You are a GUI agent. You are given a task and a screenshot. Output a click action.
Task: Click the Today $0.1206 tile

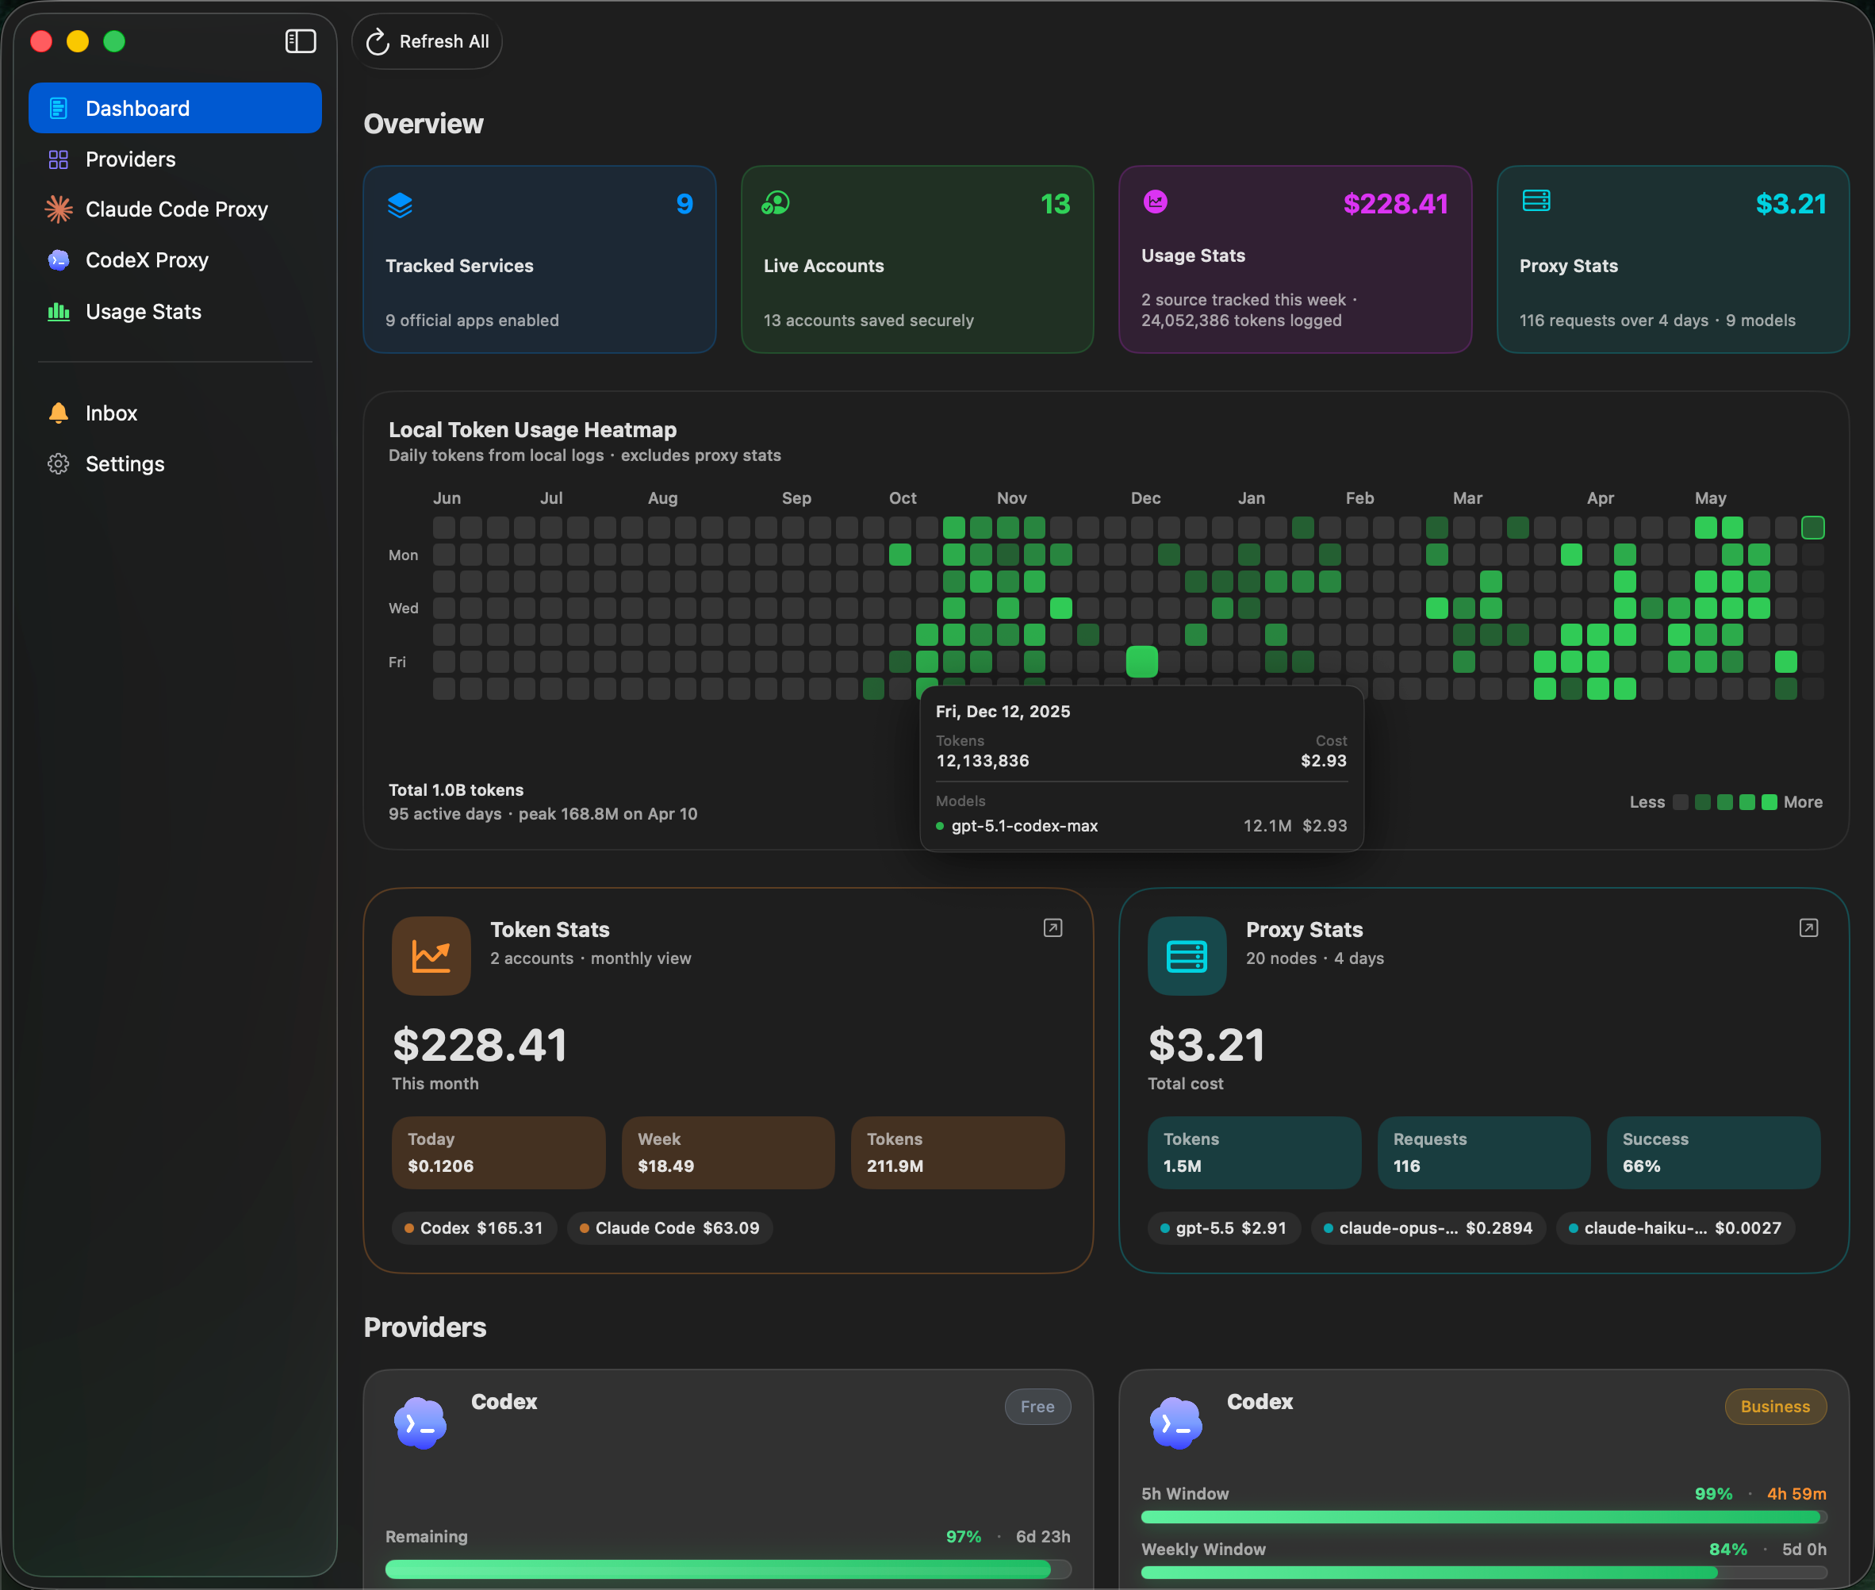pos(498,1153)
